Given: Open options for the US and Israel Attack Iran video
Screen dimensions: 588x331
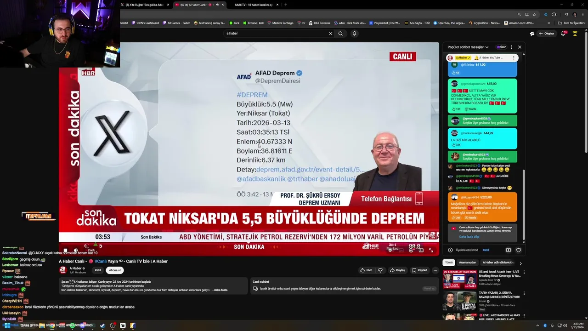Looking at the screenshot, I should pos(524,272).
